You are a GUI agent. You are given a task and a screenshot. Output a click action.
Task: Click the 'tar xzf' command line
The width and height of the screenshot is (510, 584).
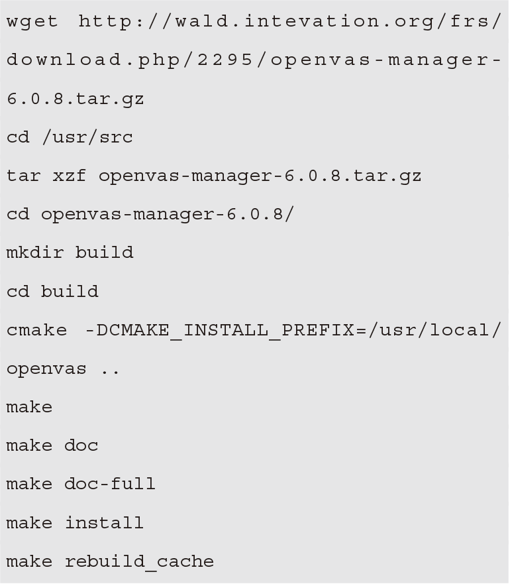coord(214,176)
